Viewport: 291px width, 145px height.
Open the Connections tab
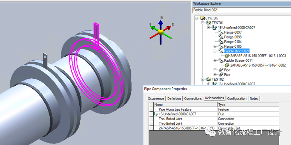(x=193, y=98)
